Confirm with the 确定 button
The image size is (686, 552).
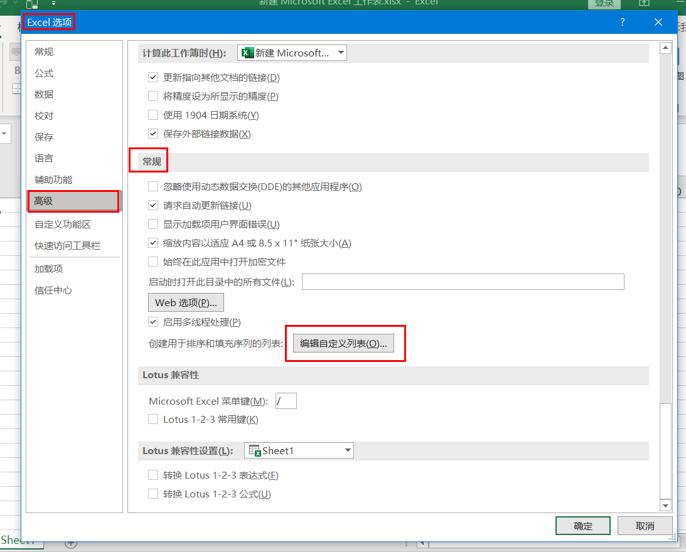(582, 526)
